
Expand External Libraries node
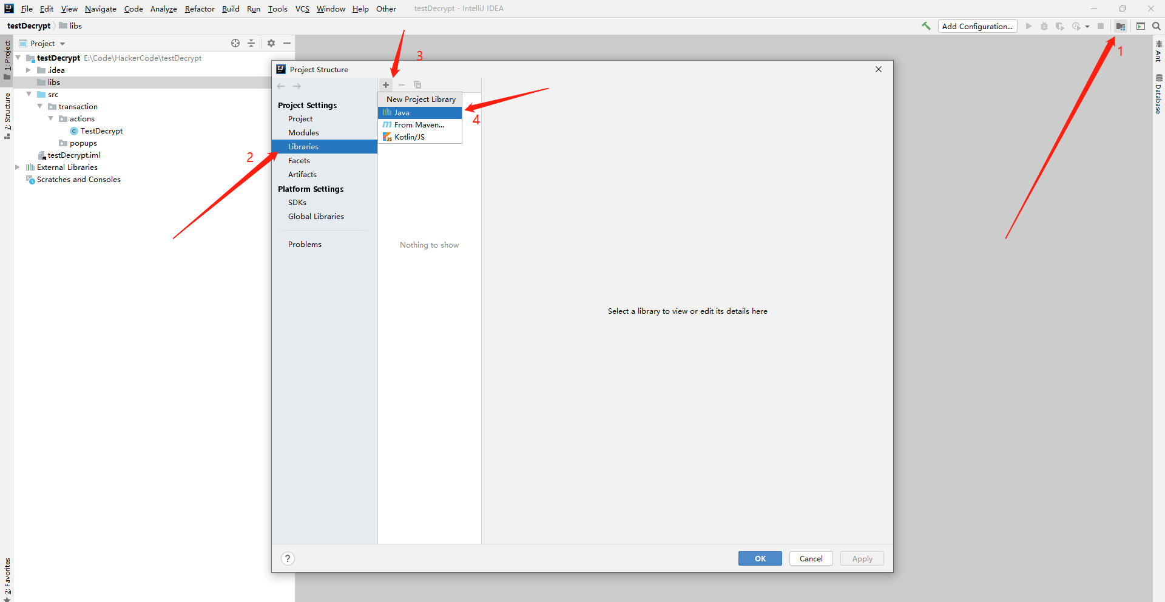point(18,167)
